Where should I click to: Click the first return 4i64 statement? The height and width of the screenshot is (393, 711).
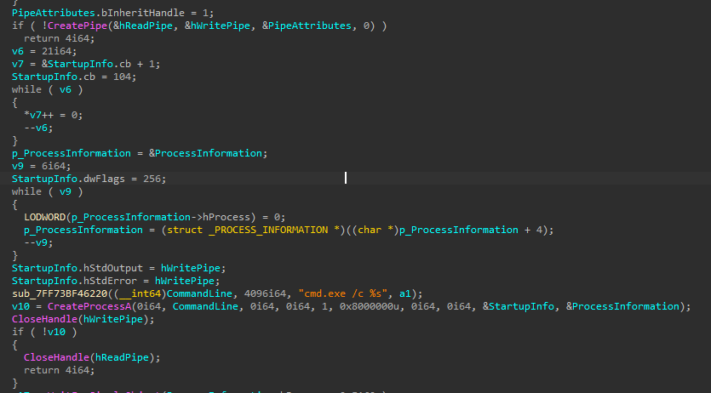tap(60, 38)
